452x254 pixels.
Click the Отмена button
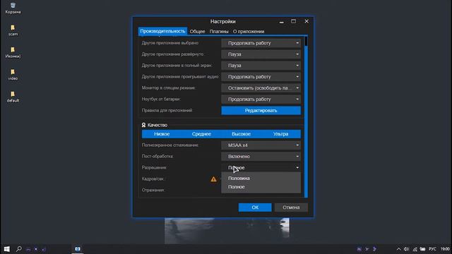(x=291, y=207)
